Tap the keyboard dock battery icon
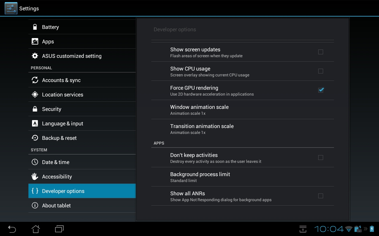379x236 pixels. click(x=358, y=229)
